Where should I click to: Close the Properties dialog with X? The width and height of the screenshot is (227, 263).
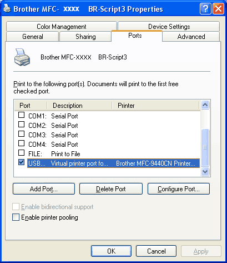tap(218, 8)
